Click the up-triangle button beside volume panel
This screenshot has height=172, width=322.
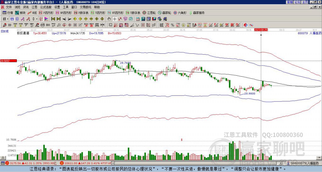tap(3, 158)
